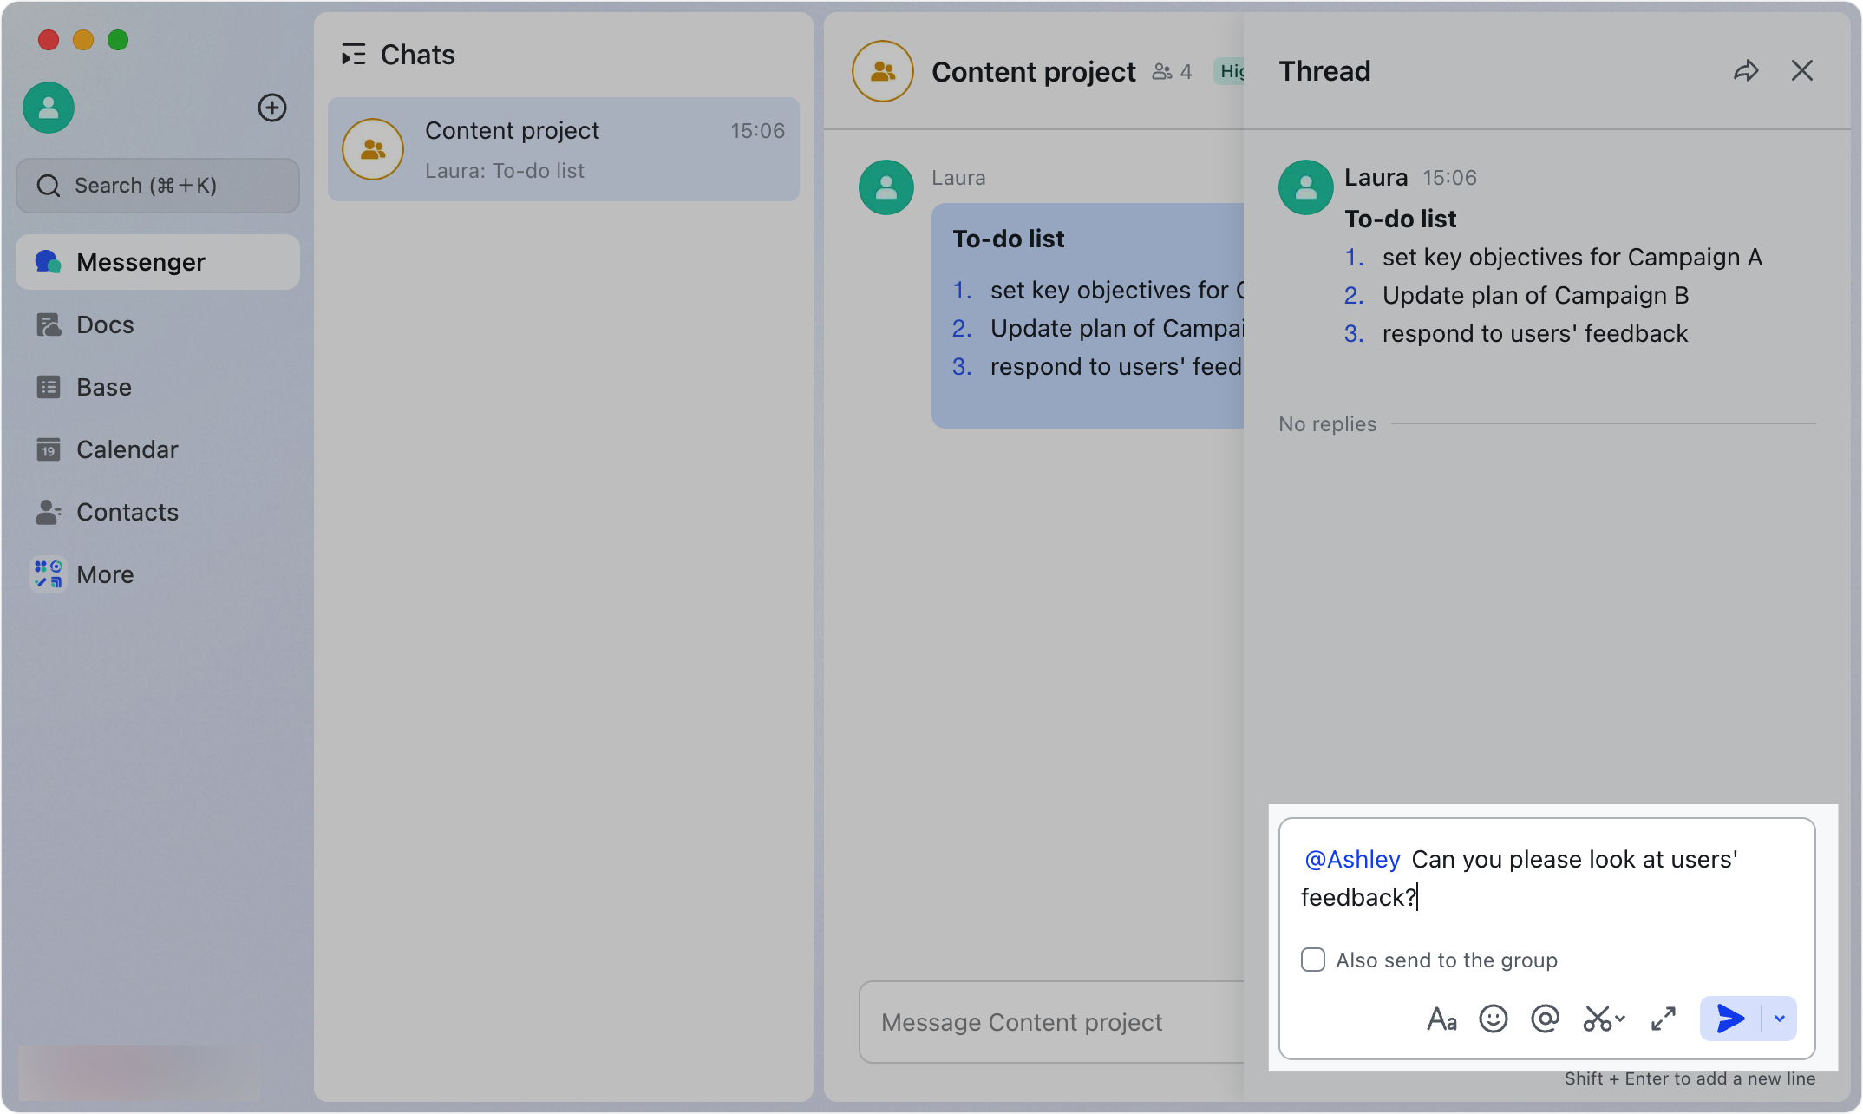Image resolution: width=1863 pixels, height=1114 pixels.
Task: Click the plus icon to create new
Action: (272, 108)
